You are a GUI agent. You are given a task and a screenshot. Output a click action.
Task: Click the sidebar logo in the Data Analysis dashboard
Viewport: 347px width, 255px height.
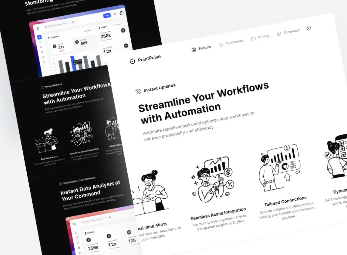tap(75, 224)
